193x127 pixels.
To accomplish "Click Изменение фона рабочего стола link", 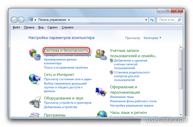I will (x=133, y=101).
